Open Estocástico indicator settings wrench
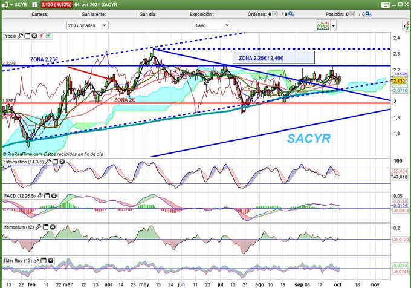411x288 pixels. 48,162
